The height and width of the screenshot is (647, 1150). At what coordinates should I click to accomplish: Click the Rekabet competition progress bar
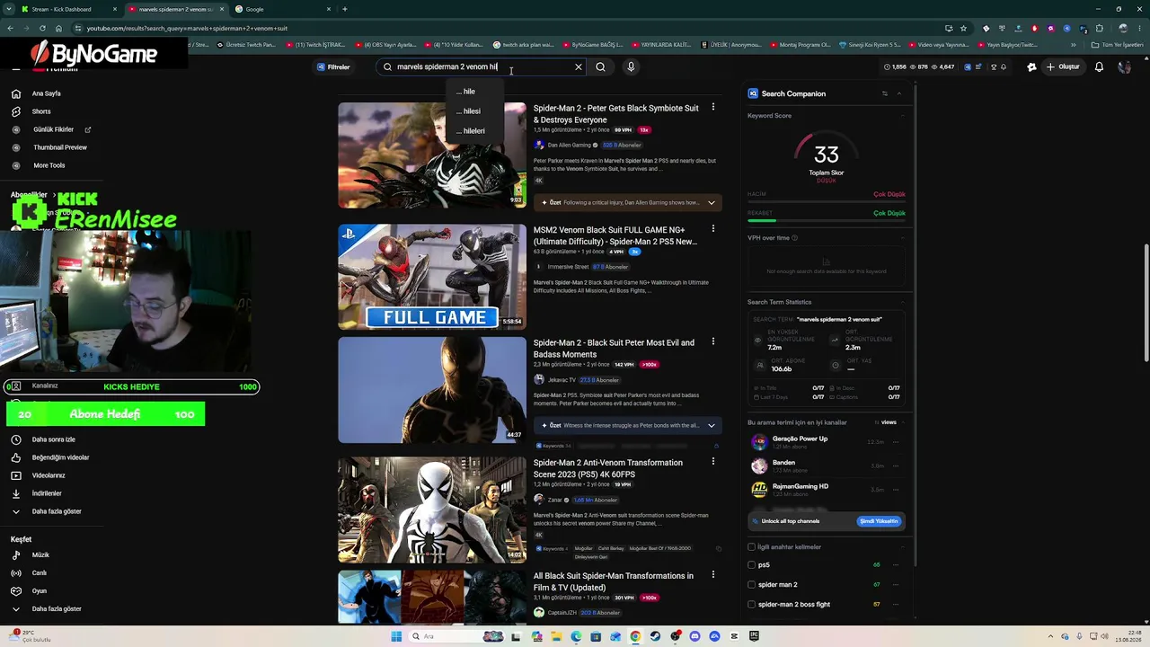coord(826,220)
